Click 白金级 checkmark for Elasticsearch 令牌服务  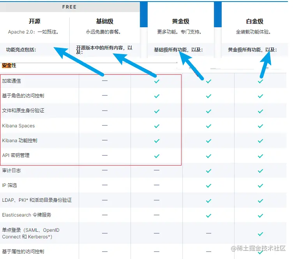pyautogui.click(x=260, y=216)
